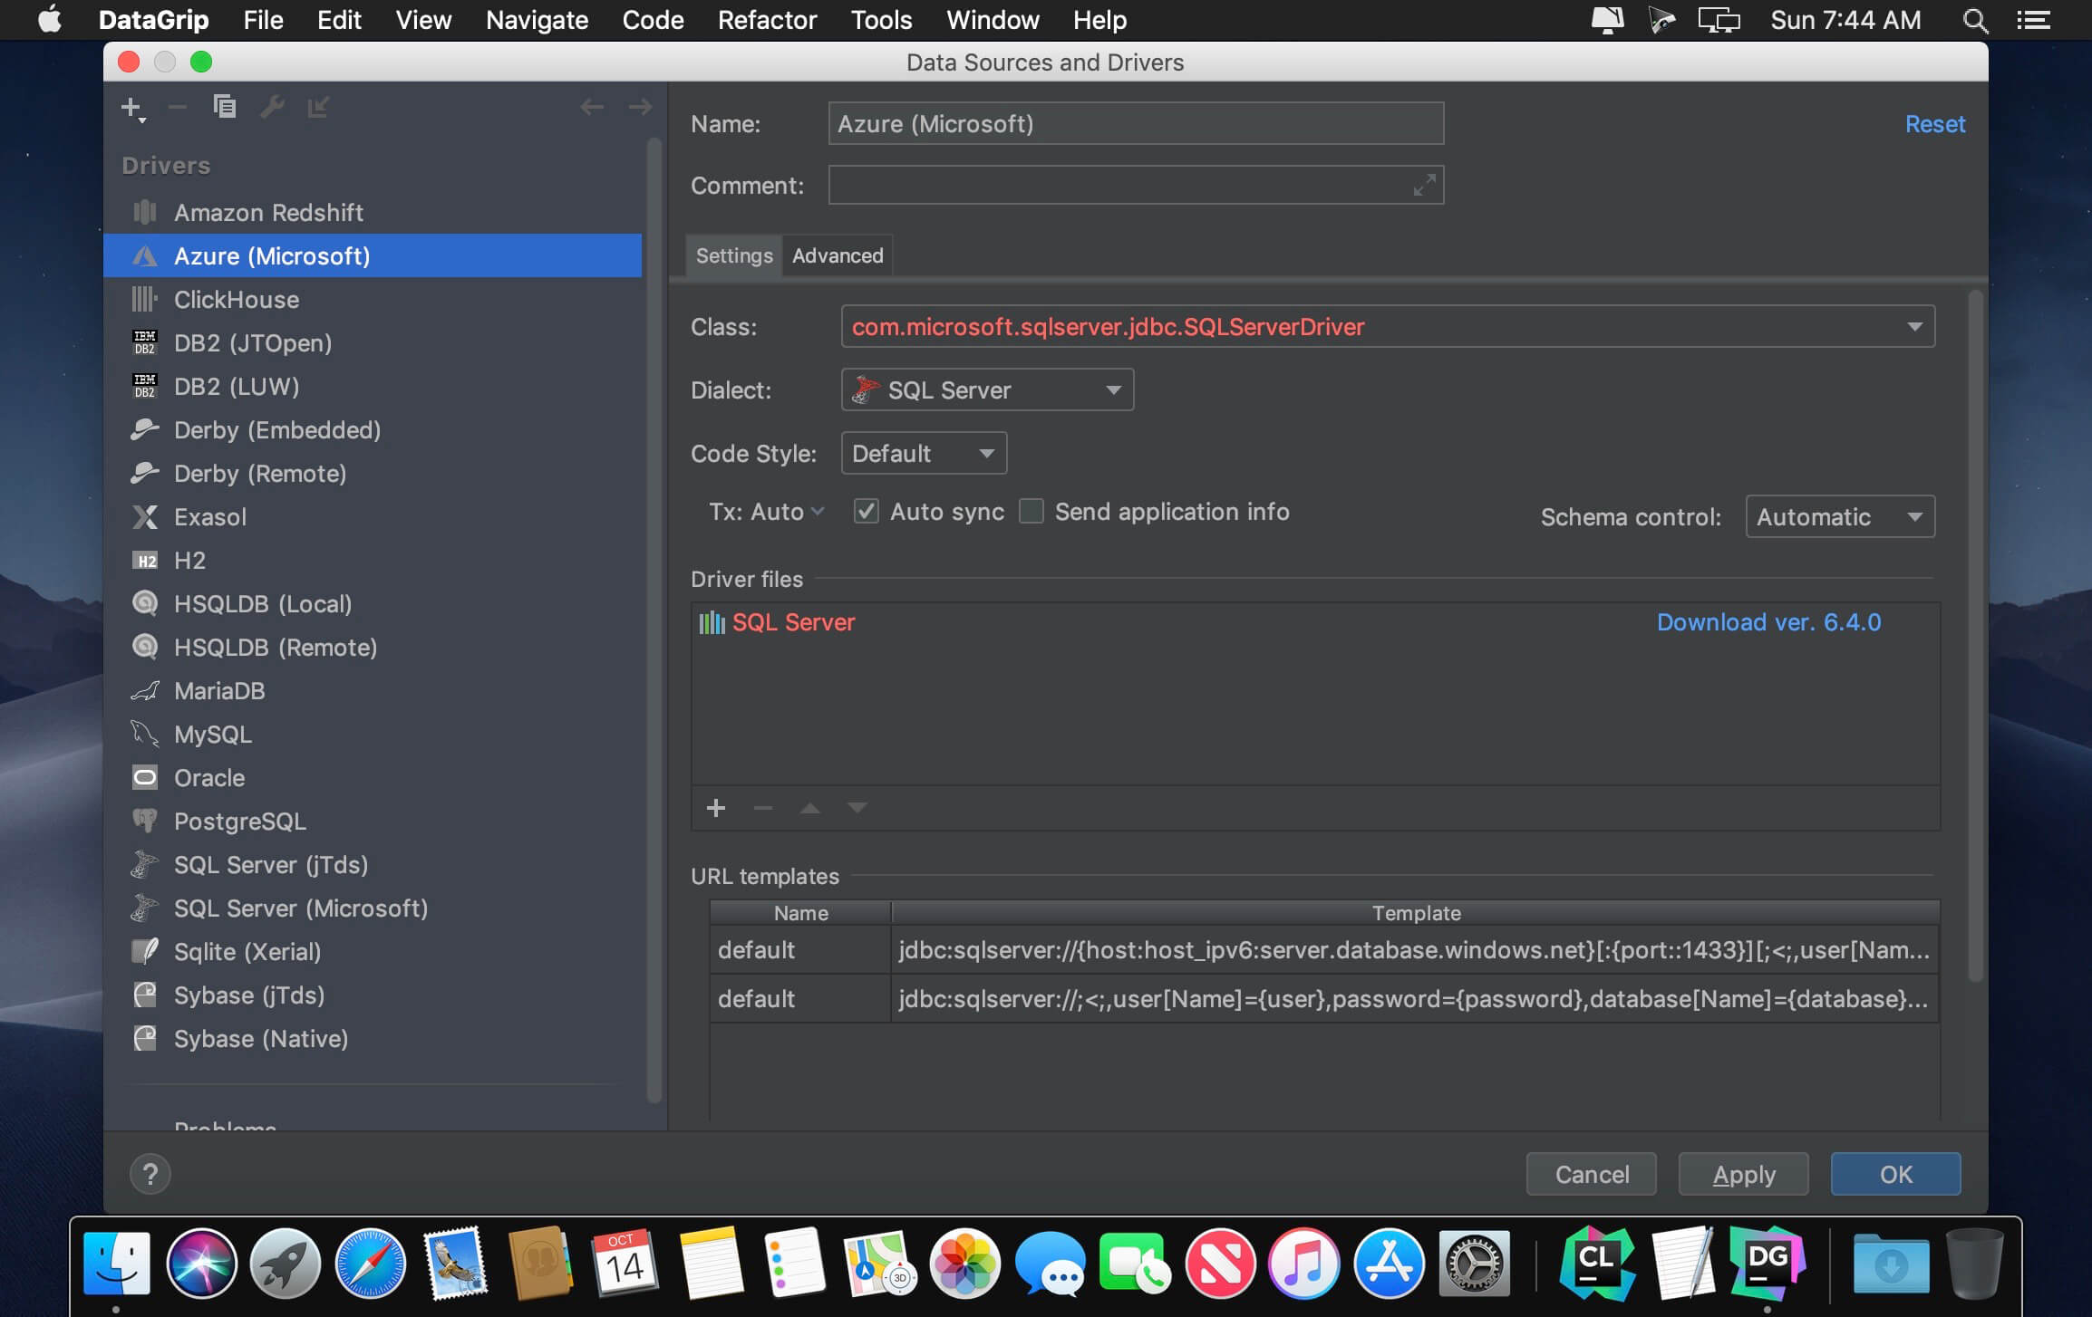Image resolution: width=2092 pixels, height=1317 pixels.
Task: Select DB2 (LUW) driver
Action: tap(373, 386)
